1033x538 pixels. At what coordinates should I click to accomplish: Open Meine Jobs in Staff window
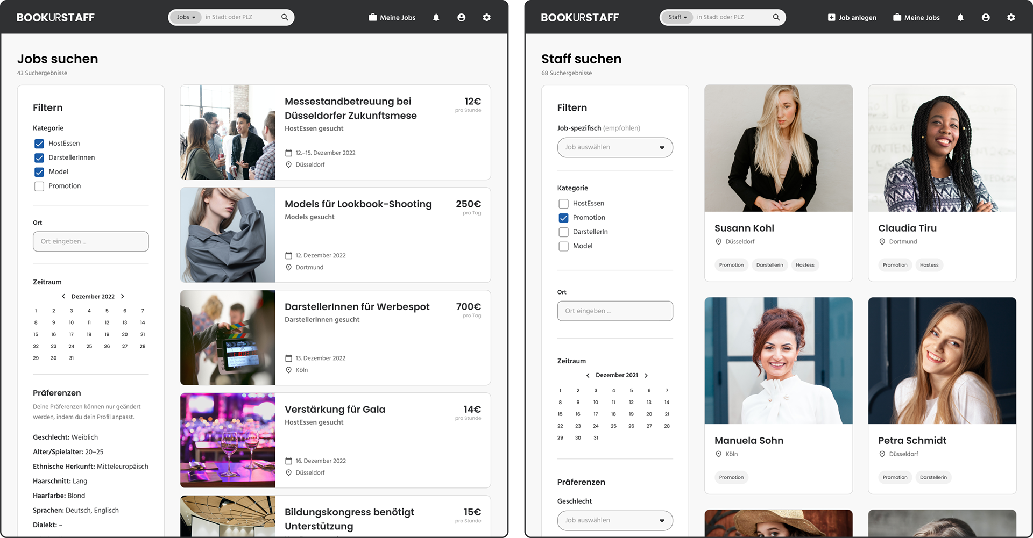[x=916, y=18]
